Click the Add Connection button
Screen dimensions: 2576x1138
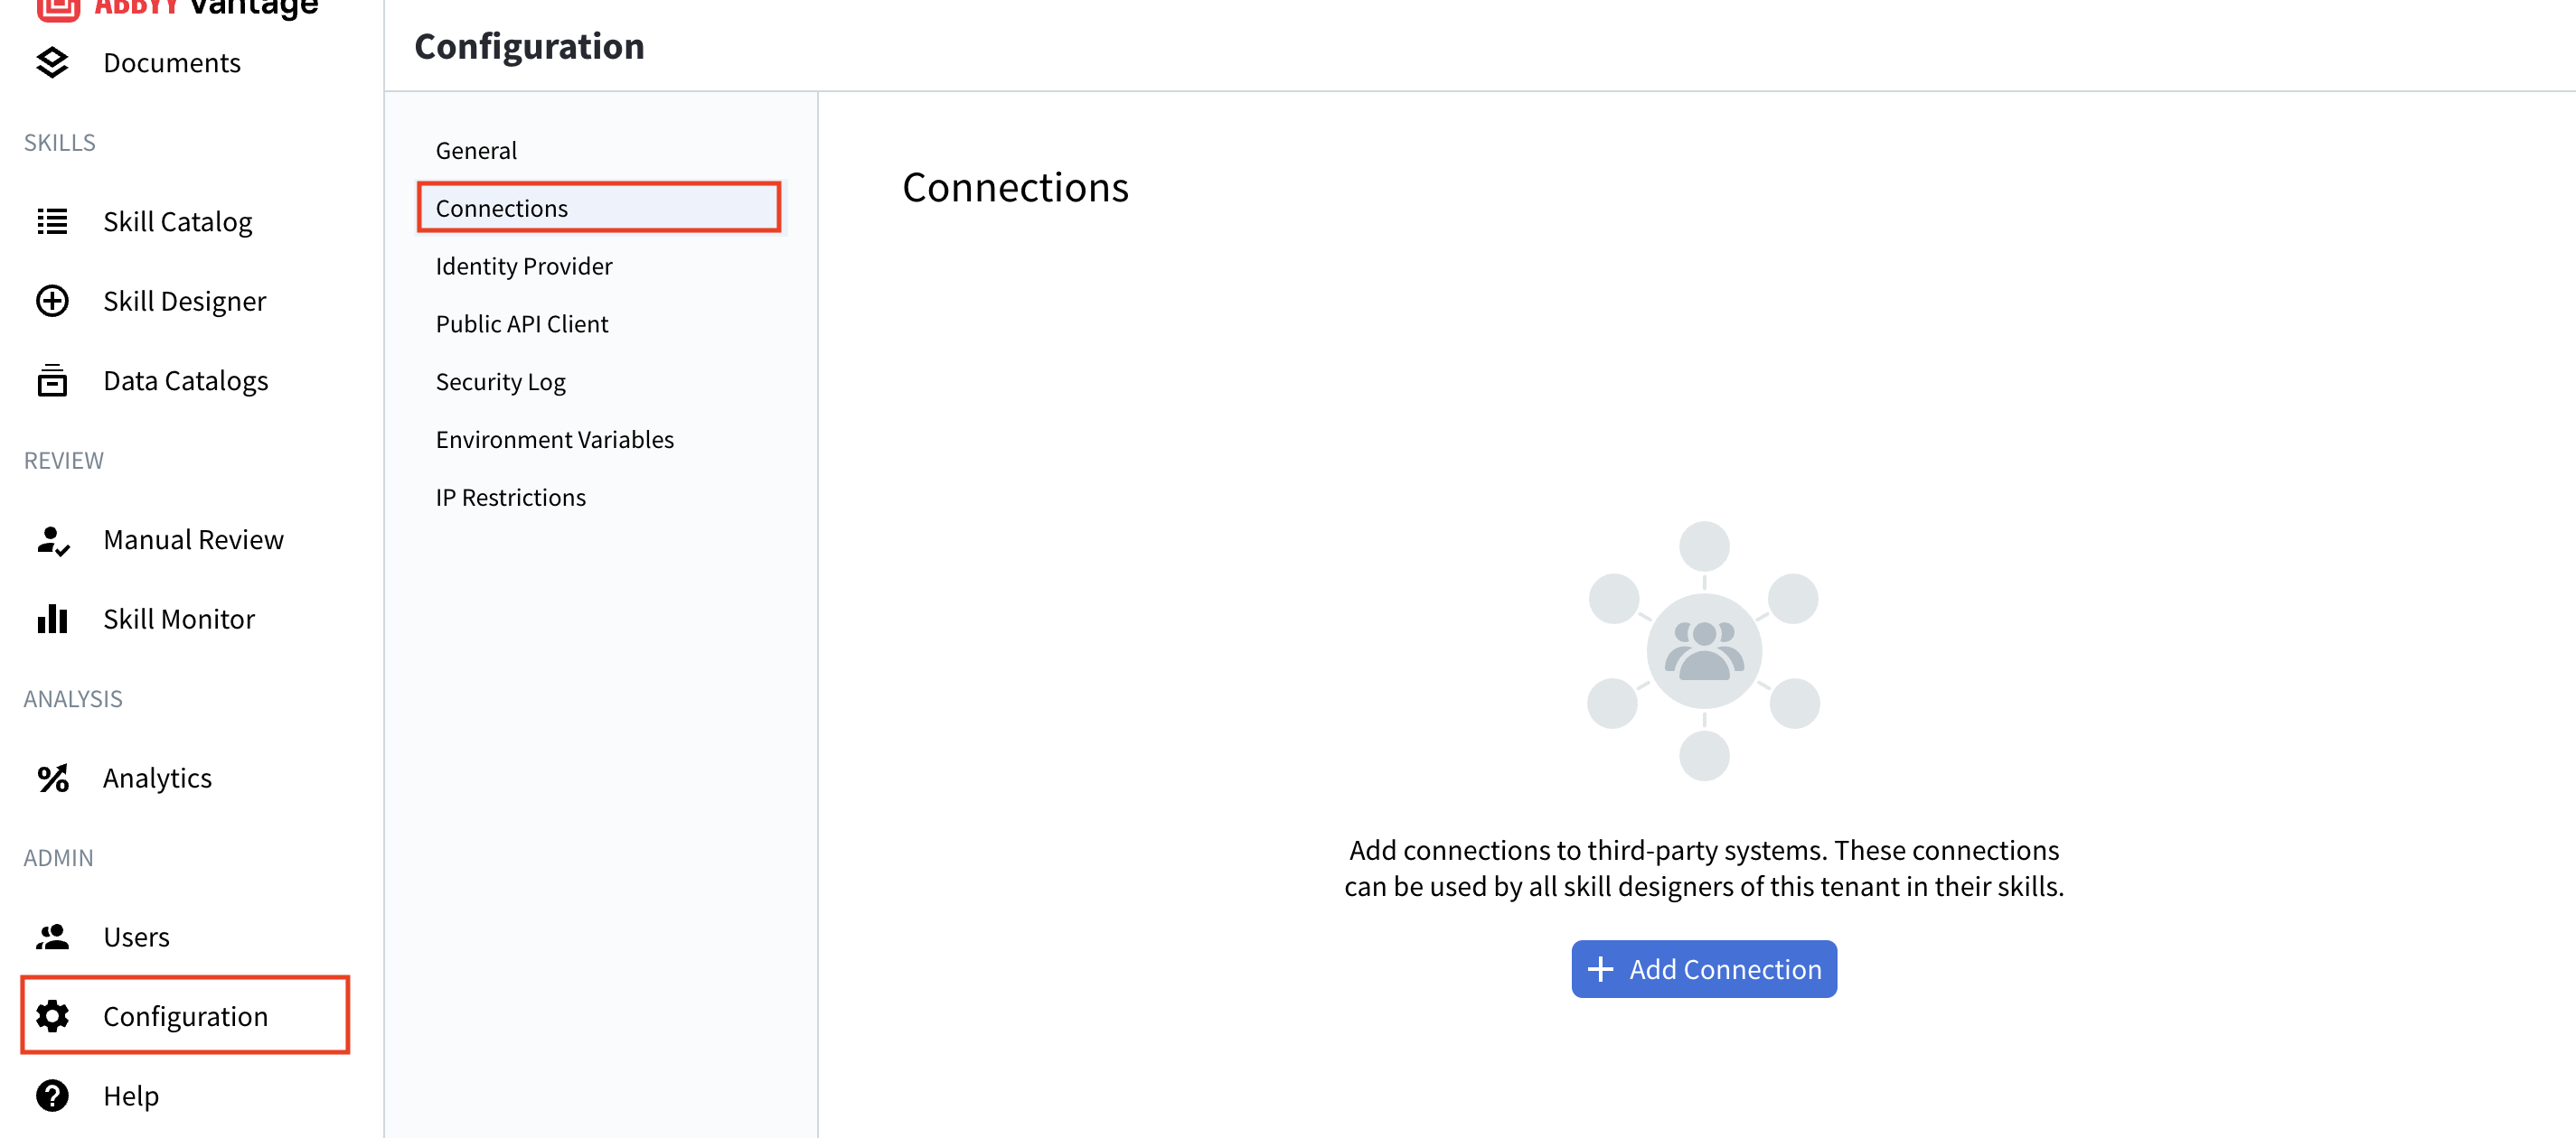(1703, 968)
